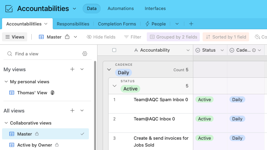Add a new table with plus icon
267x150 pixels.
coord(191,24)
